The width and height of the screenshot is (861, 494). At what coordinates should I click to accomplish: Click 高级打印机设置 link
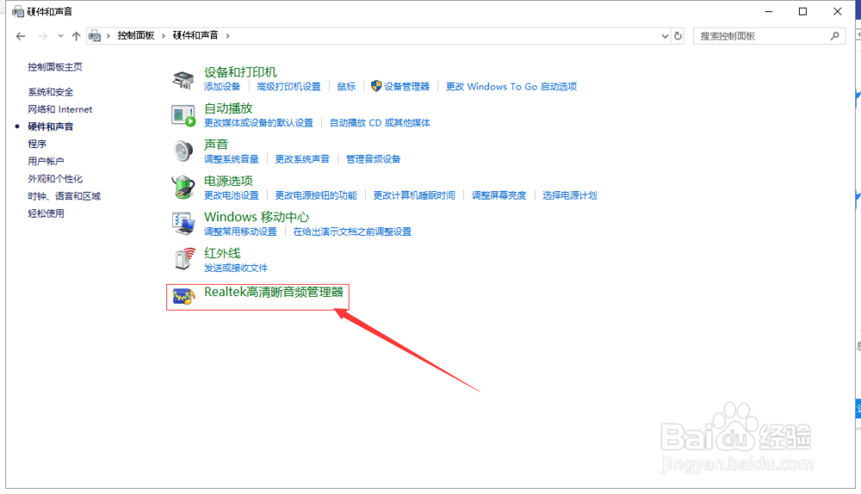(x=288, y=87)
